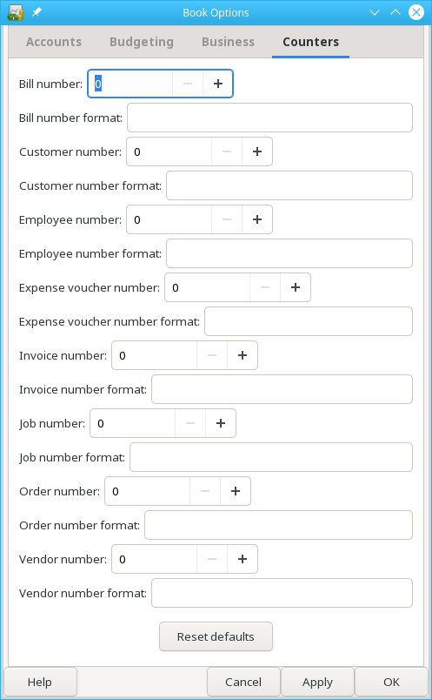Click the pin icon in title bar

click(x=37, y=12)
